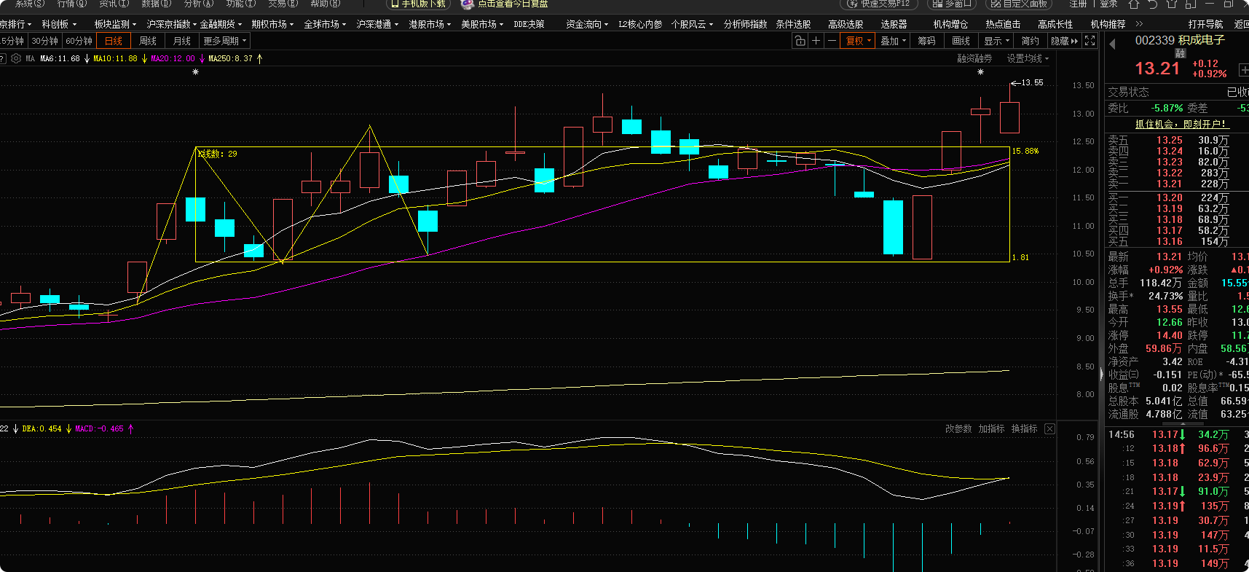This screenshot has width=1249, height=572.
Task: Toggle 简约 simple mode
Action: click(1030, 41)
